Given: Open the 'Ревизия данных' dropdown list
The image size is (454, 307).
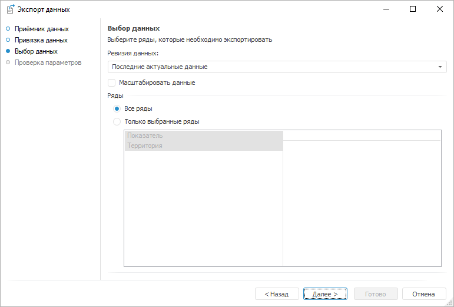Looking at the screenshot, I should (274, 67).
